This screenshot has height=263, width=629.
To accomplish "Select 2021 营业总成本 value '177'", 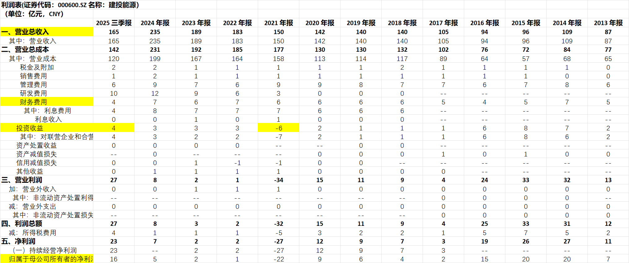I will (279, 50).
